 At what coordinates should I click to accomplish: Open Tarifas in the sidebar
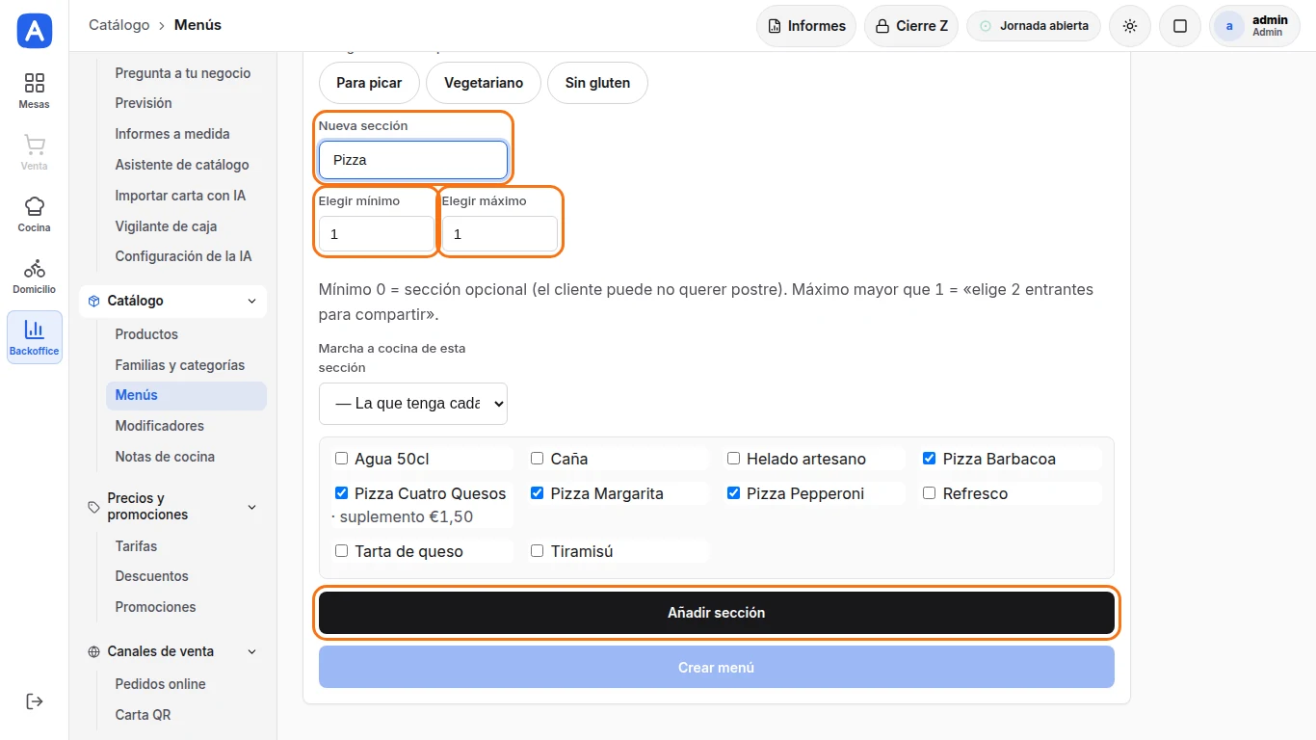click(186, 546)
